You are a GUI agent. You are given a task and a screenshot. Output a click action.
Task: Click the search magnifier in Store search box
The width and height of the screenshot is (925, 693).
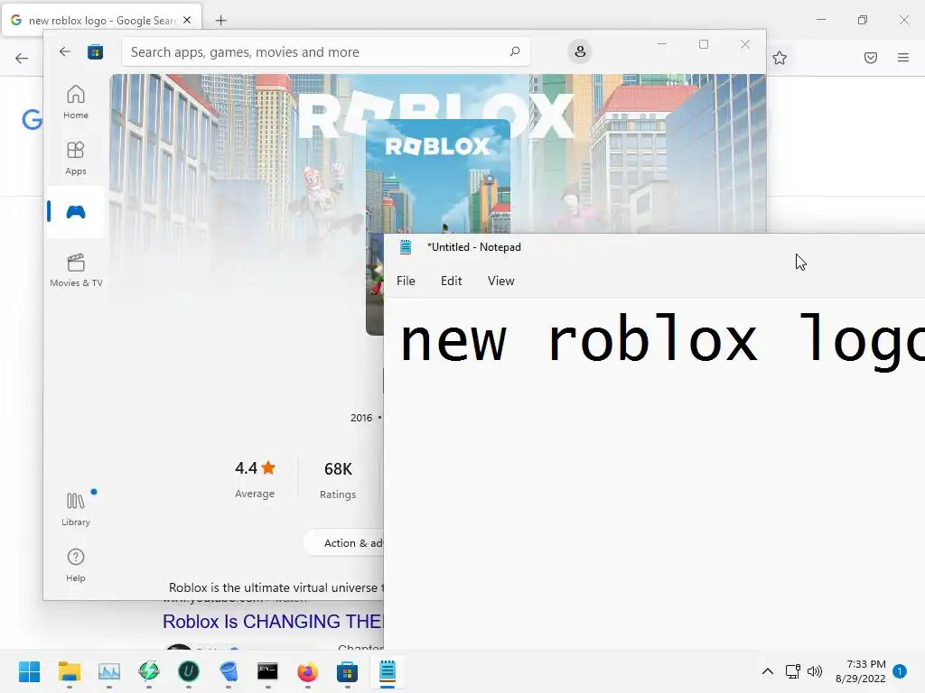514,51
